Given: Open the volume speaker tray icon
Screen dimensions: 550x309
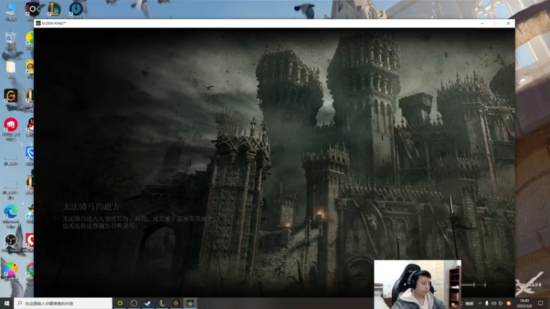Looking at the screenshot, I should (494, 304).
